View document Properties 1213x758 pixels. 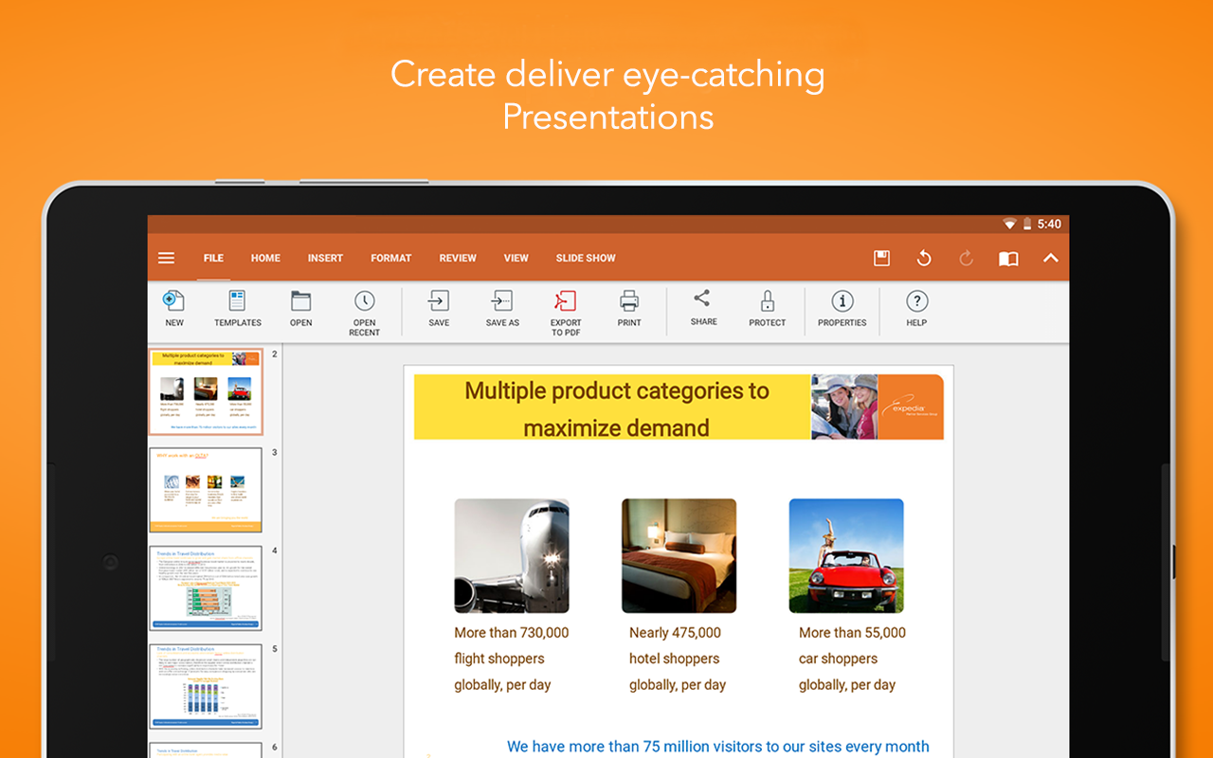(842, 309)
